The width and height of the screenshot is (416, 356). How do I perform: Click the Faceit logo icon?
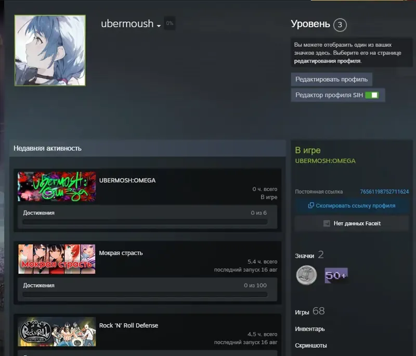[327, 223]
